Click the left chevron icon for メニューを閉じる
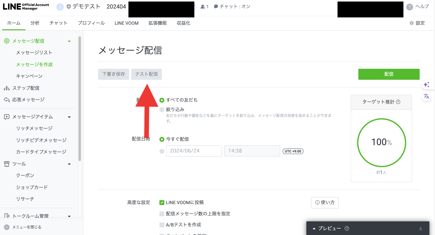The width and height of the screenshot is (435, 235). click(7, 227)
